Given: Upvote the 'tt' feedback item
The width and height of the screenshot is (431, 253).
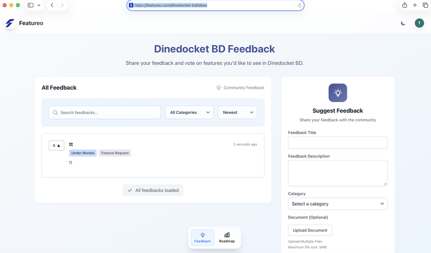Looking at the screenshot, I should click(x=56, y=145).
